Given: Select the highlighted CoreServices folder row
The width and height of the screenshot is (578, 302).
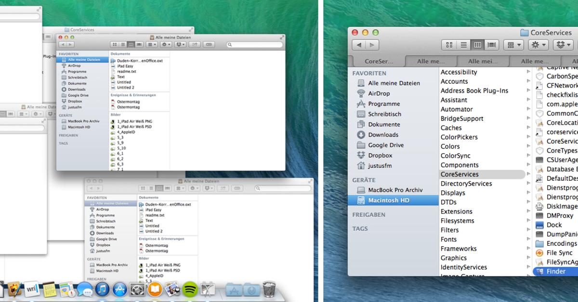Looking at the screenshot, I should (482, 174).
